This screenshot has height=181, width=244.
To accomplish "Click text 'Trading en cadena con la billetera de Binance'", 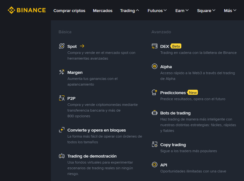I will pos(199,53).
